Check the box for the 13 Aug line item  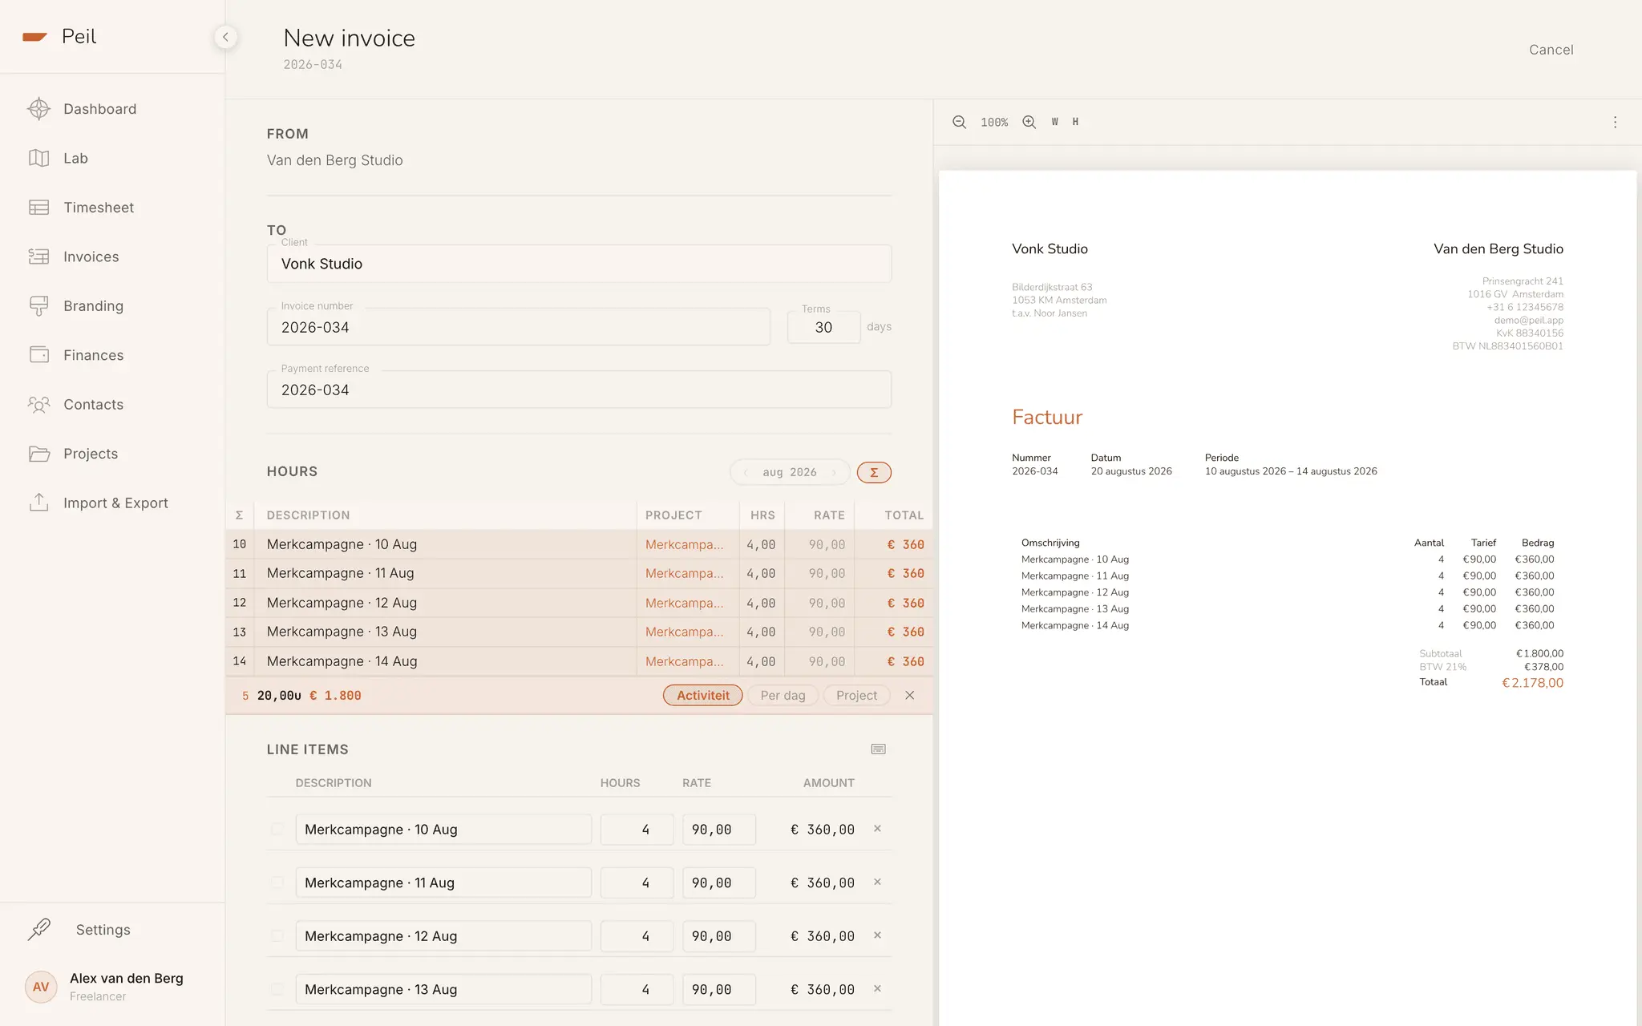tap(277, 989)
